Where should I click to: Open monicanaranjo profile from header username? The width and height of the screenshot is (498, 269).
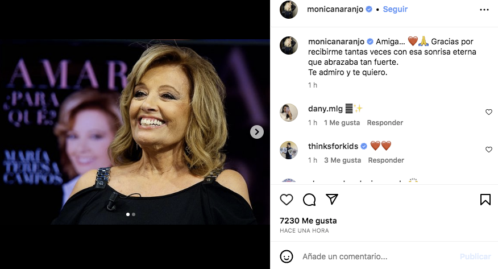335,10
